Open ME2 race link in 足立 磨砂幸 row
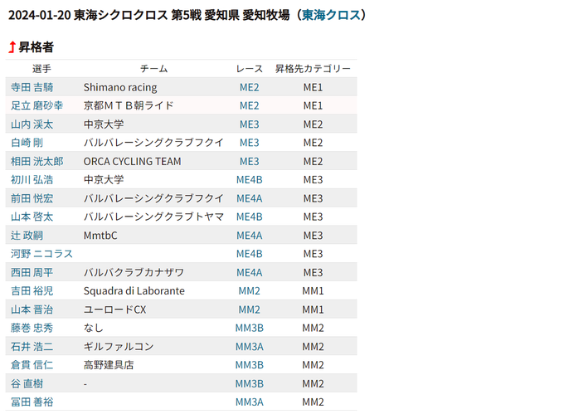This screenshot has width=569, height=414. click(250, 105)
